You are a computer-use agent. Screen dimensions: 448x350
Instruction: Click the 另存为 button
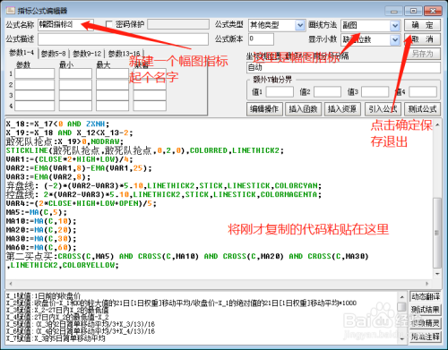click(x=422, y=54)
